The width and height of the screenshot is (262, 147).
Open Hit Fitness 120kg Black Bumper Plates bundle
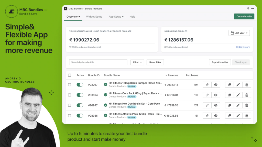click(135, 83)
